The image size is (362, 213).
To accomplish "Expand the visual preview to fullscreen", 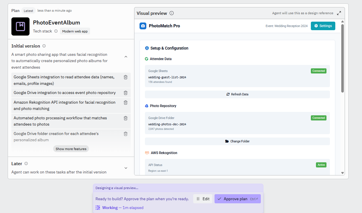I will click(x=339, y=13).
